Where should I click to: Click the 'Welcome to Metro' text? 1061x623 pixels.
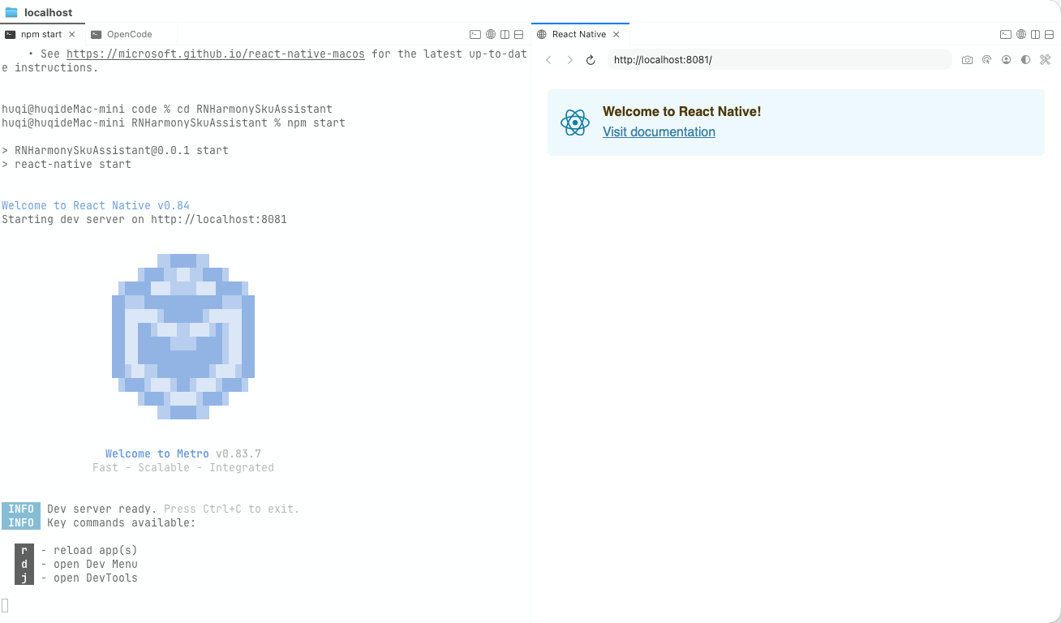pos(157,453)
